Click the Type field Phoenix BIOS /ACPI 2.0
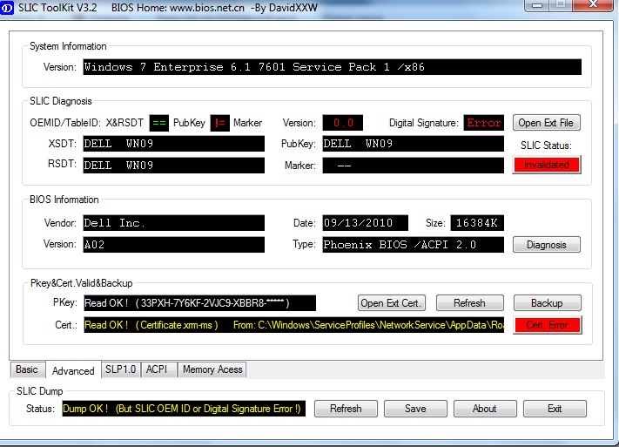 (413, 245)
